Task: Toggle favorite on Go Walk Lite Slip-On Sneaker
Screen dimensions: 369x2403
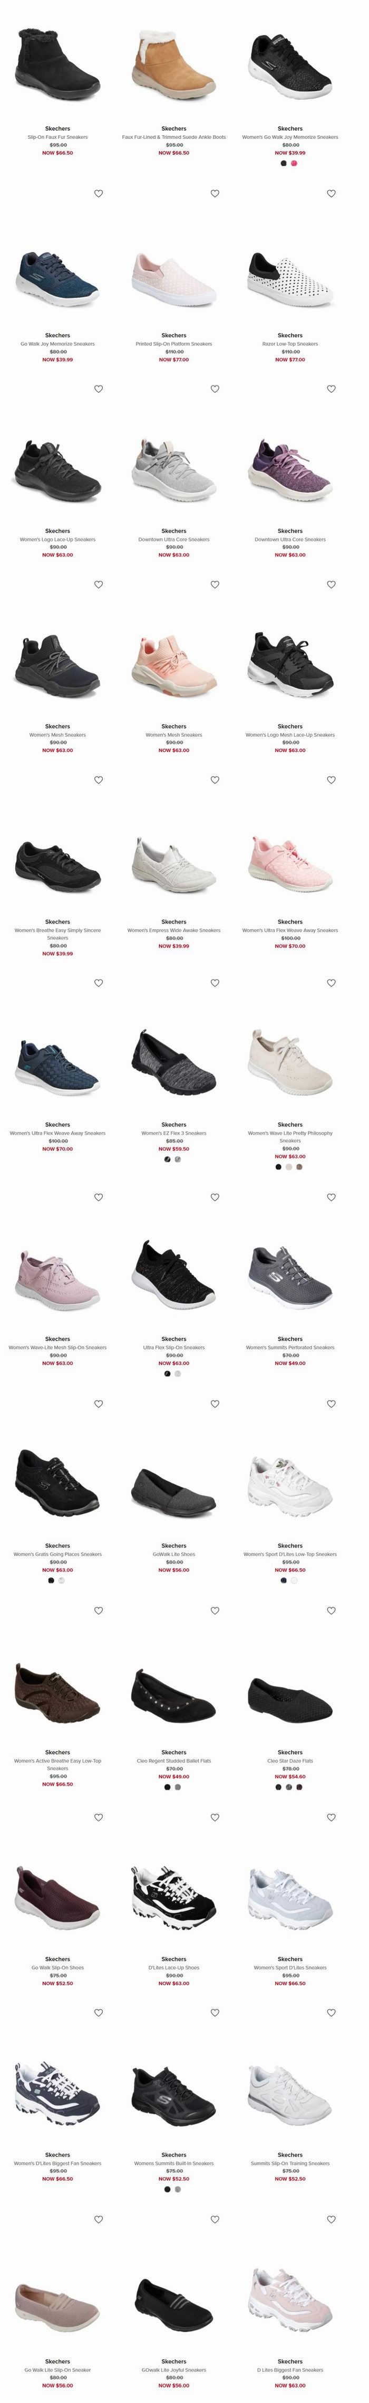Action: tap(98, 2220)
